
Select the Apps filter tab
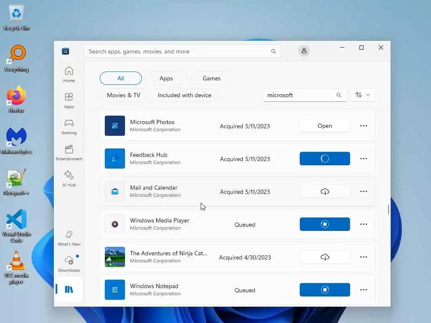point(166,78)
